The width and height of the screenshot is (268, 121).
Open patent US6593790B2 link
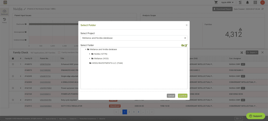(46, 88)
